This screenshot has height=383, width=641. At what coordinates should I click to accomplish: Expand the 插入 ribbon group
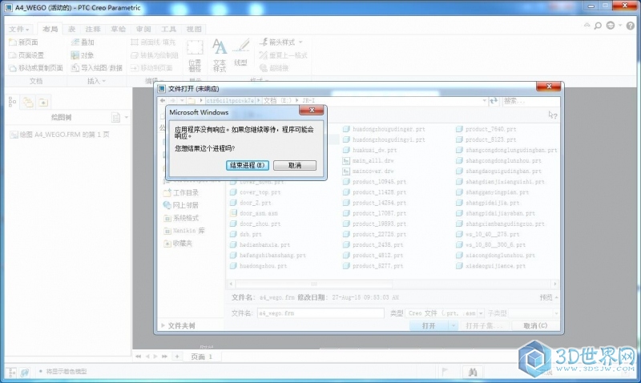click(x=96, y=81)
